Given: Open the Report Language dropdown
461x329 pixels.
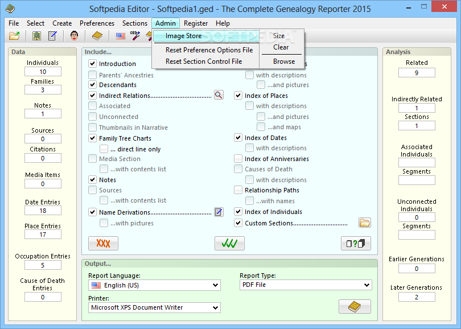Looking at the screenshot, I should click(154, 285).
